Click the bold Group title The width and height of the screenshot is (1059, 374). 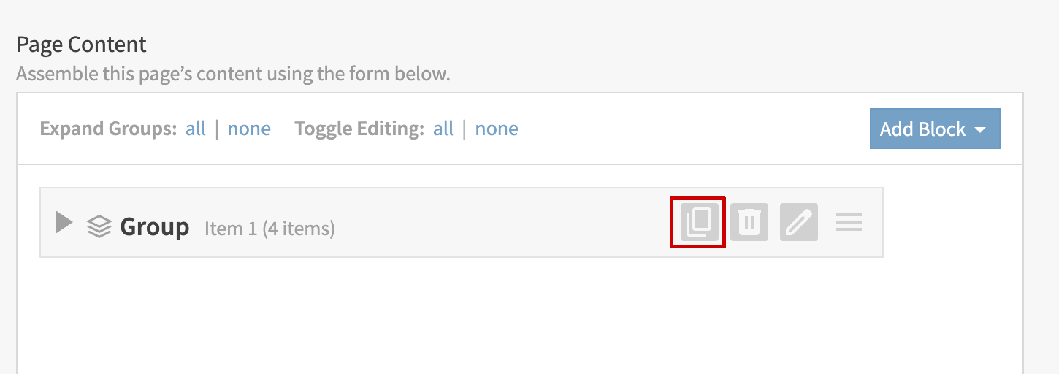click(154, 226)
